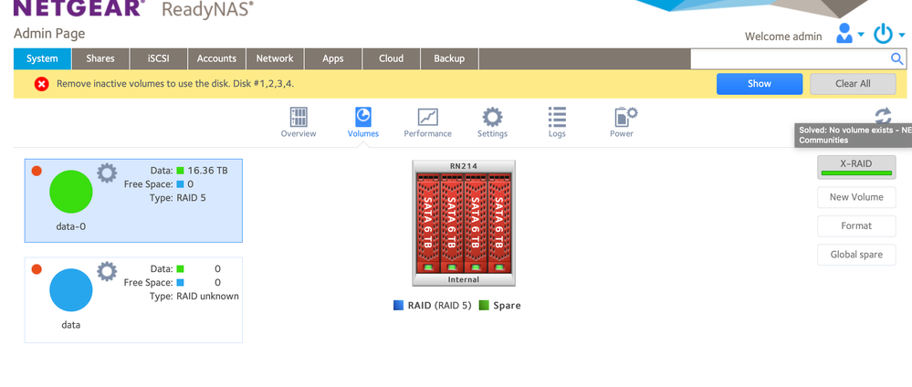Switch to the Apps tab
The height and width of the screenshot is (387, 912).
(333, 58)
